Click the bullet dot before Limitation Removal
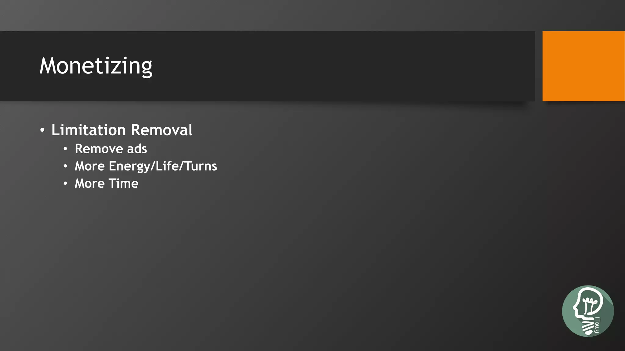The height and width of the screenshot is (351, 625). click(42, 130)
